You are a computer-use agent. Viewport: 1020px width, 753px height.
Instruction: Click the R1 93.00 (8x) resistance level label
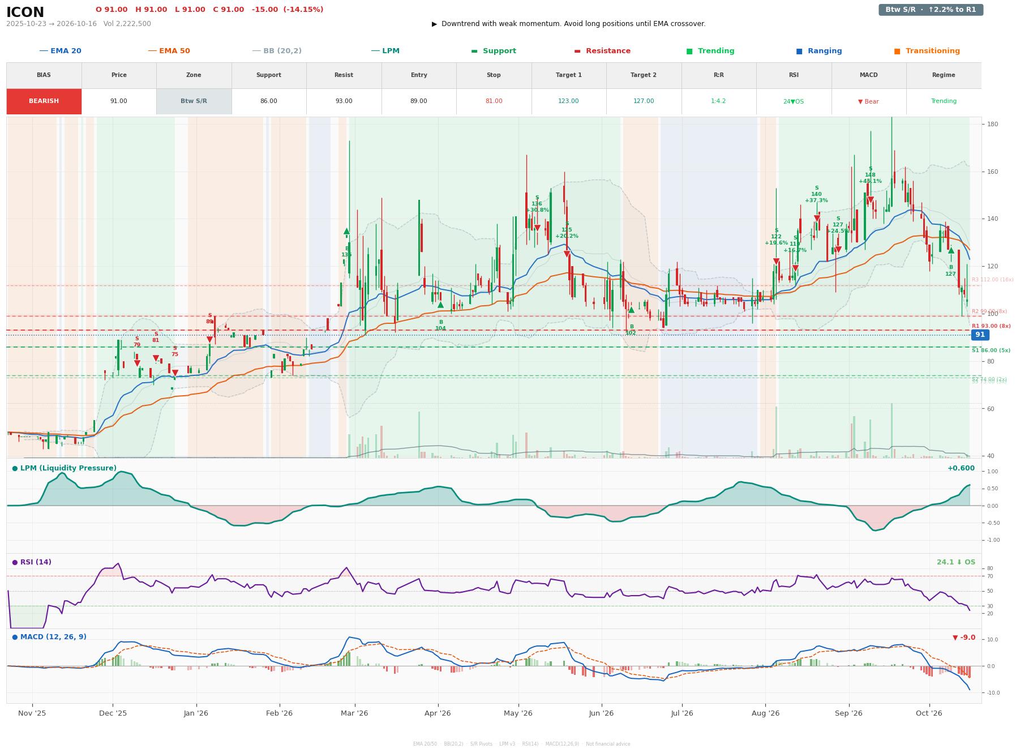coord(991,326)
